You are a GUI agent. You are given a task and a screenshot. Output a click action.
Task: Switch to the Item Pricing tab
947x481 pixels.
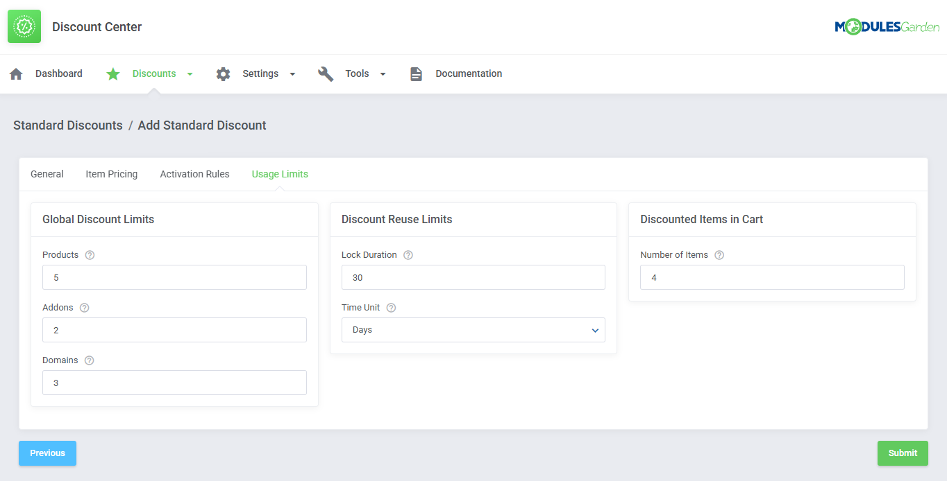pos(111,174)
